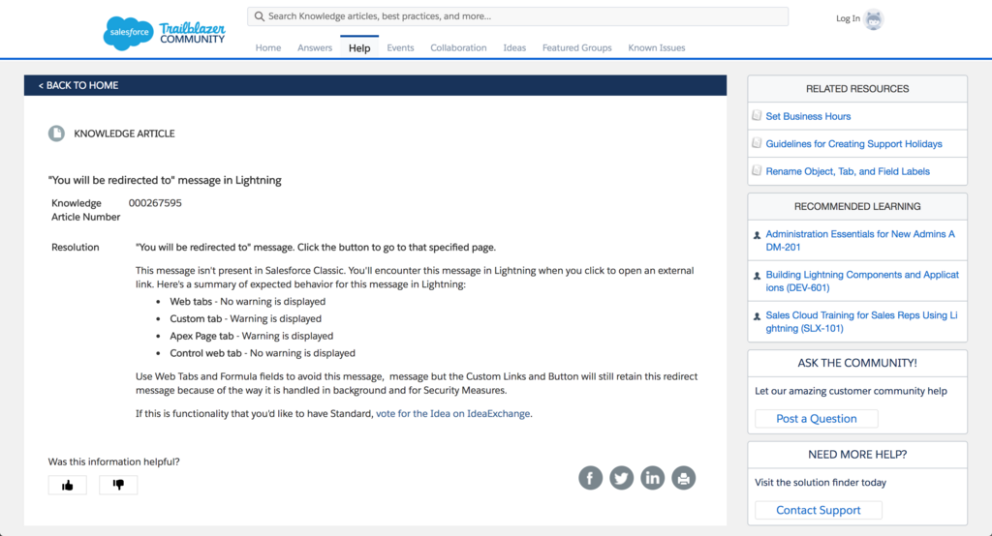This screenshot has height=536, width=992.
Task: Open Rename Object, Tab, and Field Labels
Action: click(848, 171)
